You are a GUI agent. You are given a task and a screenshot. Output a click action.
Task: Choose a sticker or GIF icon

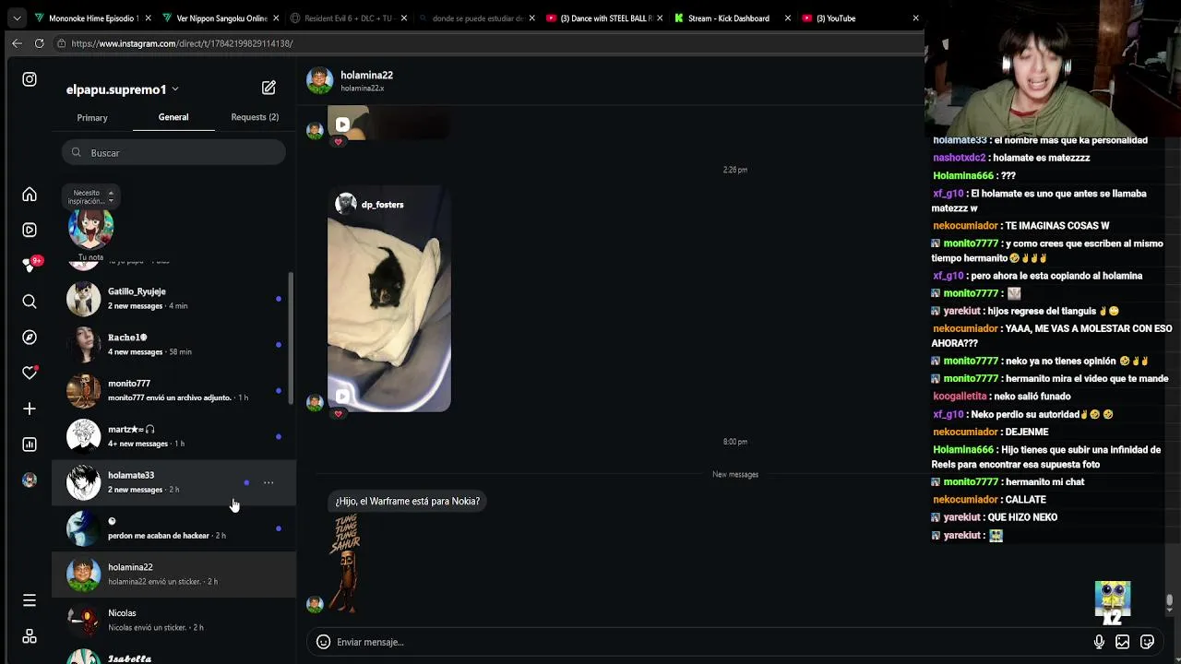tap(1147, 642)
